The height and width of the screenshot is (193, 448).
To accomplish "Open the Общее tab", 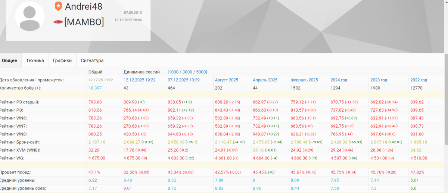I will [9, 60].
